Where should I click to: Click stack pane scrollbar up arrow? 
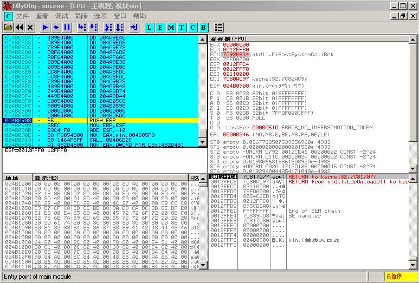pos(412,178)
